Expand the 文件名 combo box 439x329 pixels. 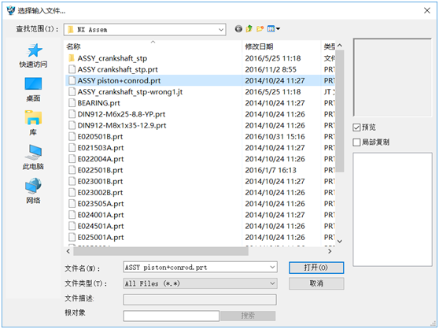[200, 267]
